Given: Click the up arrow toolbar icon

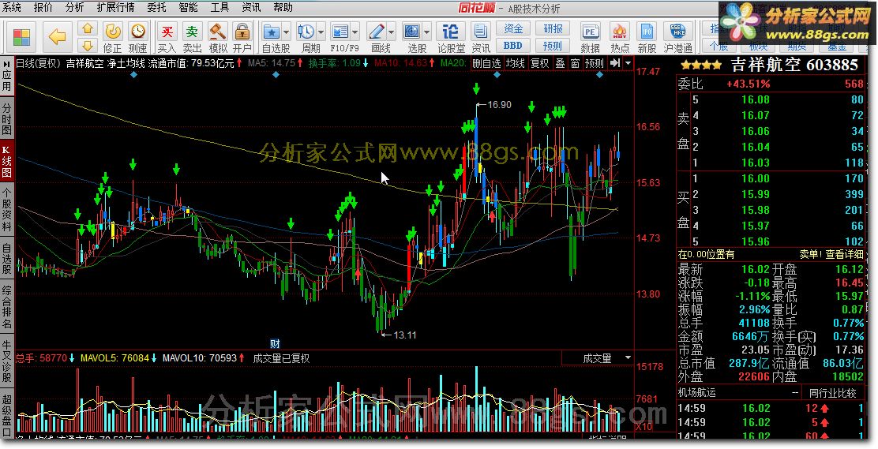Looking at the screenshot, I should (x=88, y=28).
